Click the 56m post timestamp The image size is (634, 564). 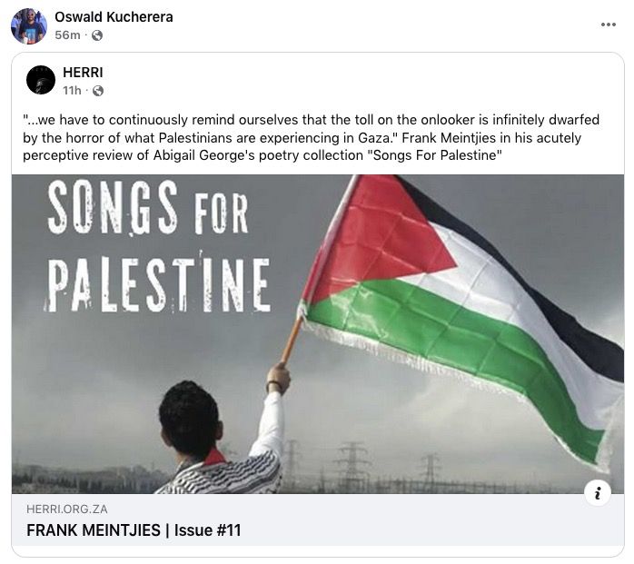pos(66,35)
